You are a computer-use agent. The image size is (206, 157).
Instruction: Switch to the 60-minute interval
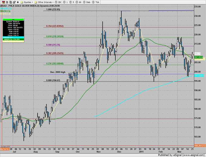[x=78, y=2]
